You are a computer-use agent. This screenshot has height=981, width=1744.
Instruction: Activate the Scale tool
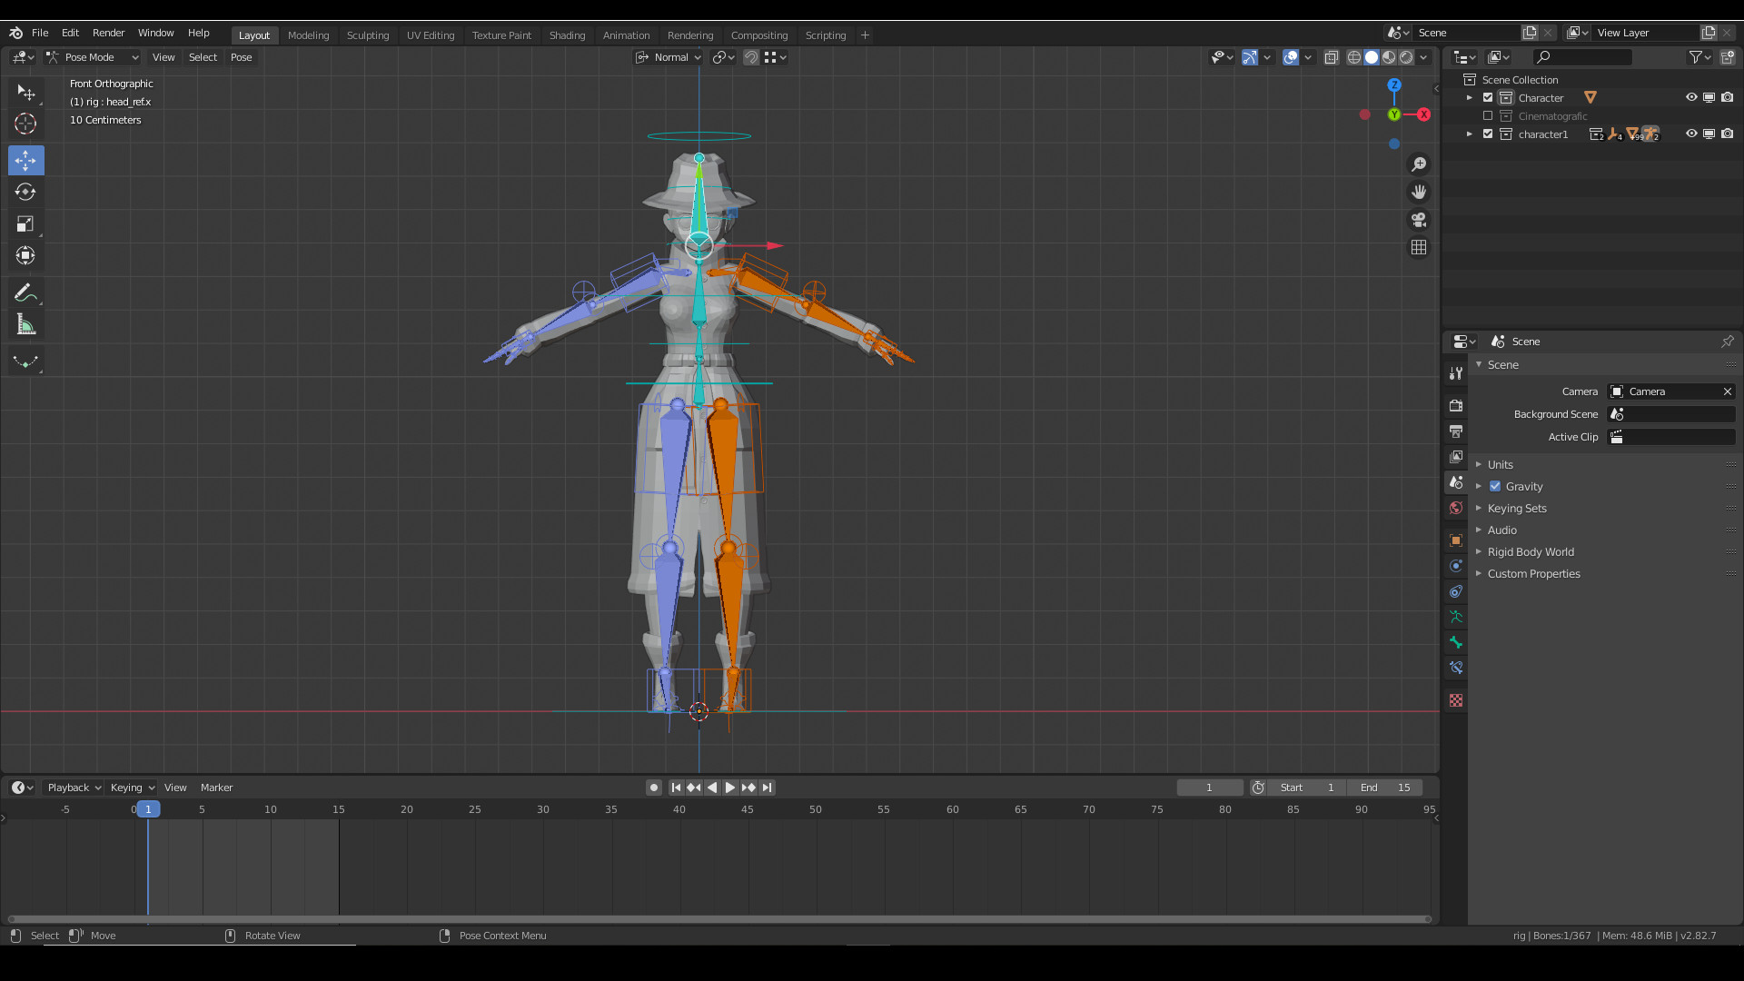pyautogui.click(x=25, y=223)
